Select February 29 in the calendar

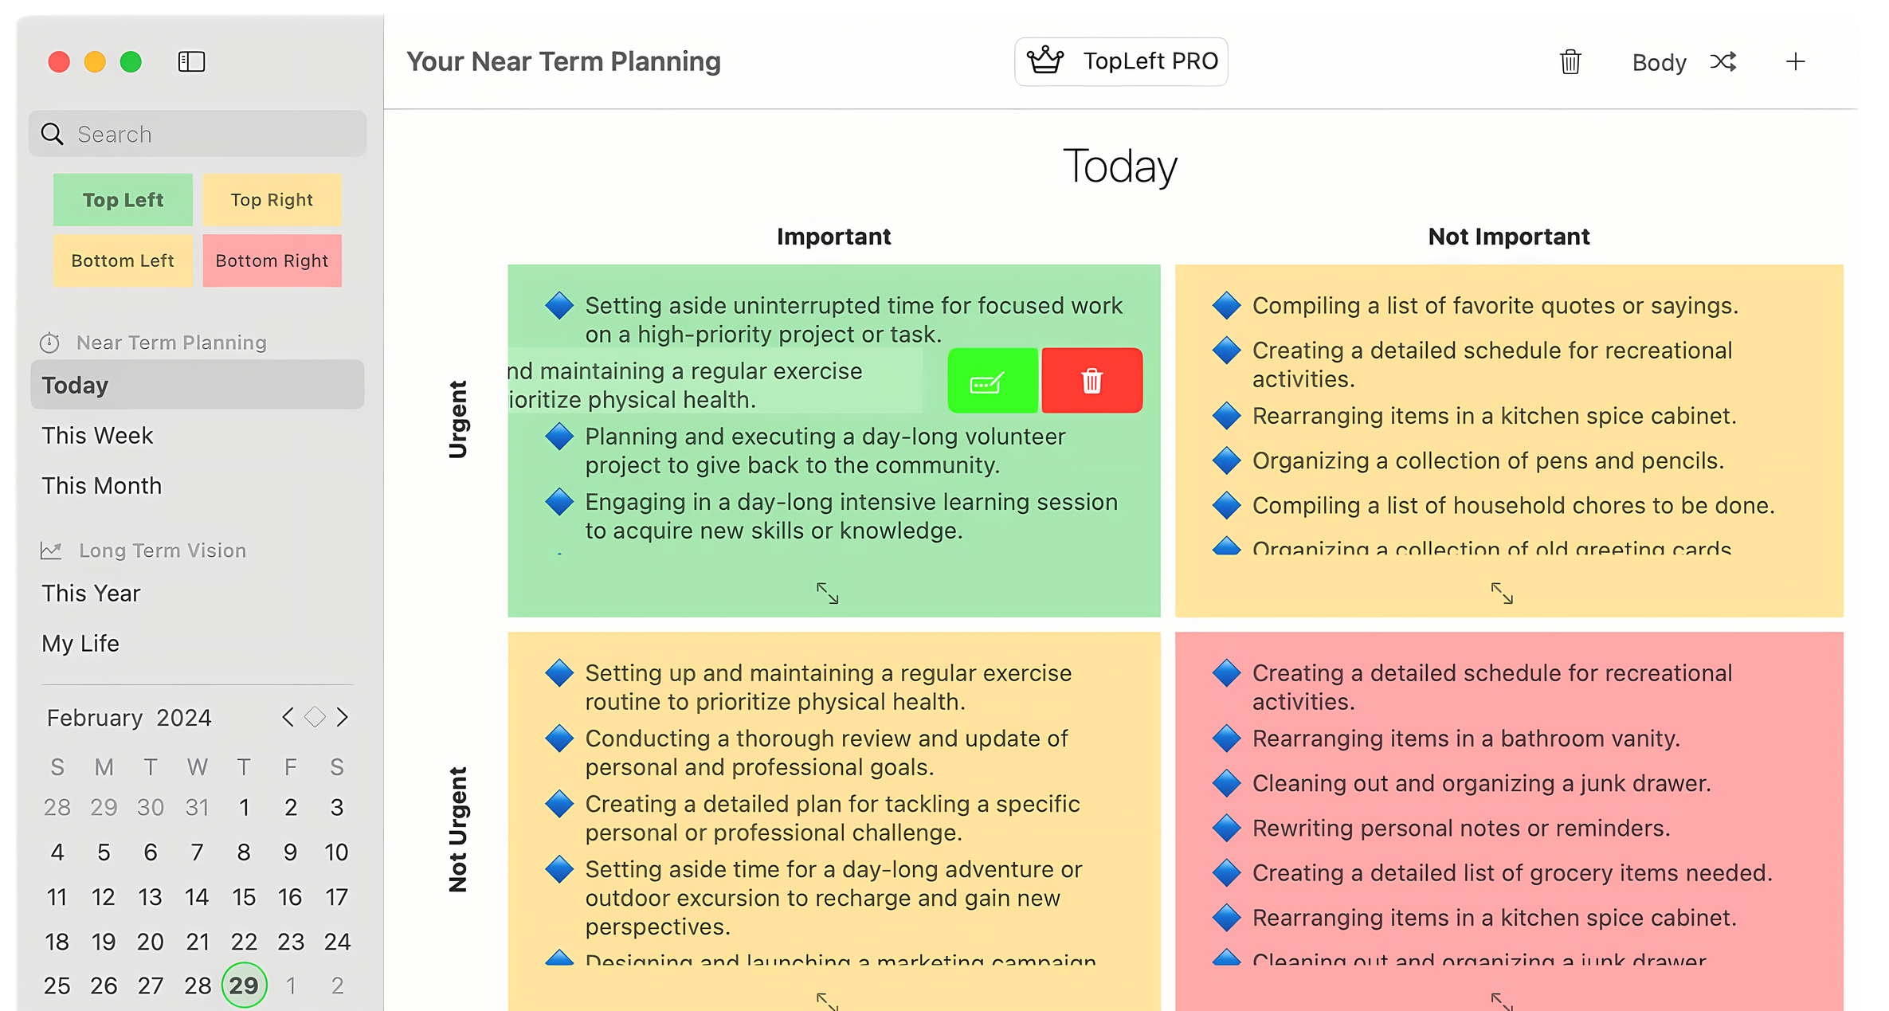click(x=244, y=986)
